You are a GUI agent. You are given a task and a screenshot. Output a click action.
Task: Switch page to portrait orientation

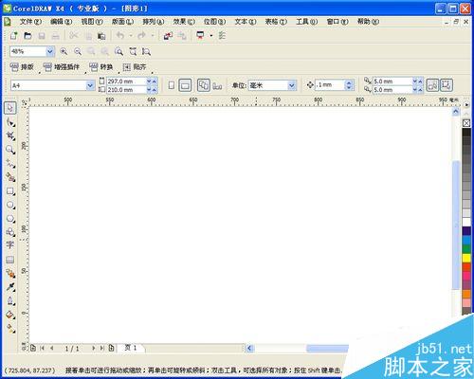[x=172, y=85]
